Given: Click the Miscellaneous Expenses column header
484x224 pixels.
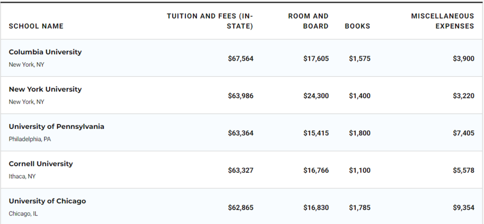Looking at the screenshot, I should (x=442, y=21).
